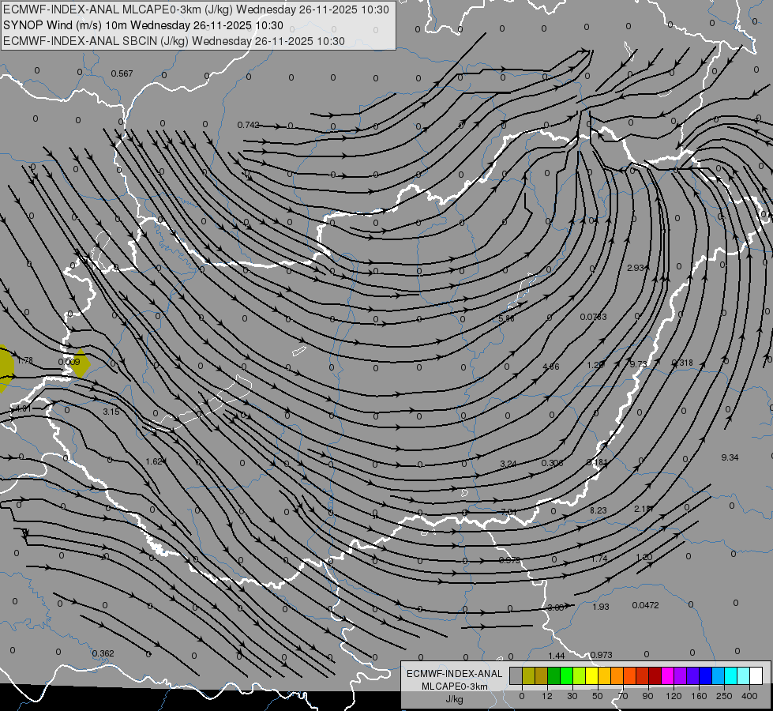The height and width of the screenshot is (711, 773).
Task: Click legend tick label 90
Action: [x=647, y=696]
